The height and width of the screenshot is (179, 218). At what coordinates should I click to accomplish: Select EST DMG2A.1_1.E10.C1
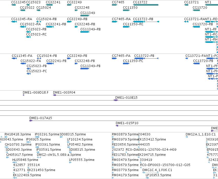click(x=201, y=134)
